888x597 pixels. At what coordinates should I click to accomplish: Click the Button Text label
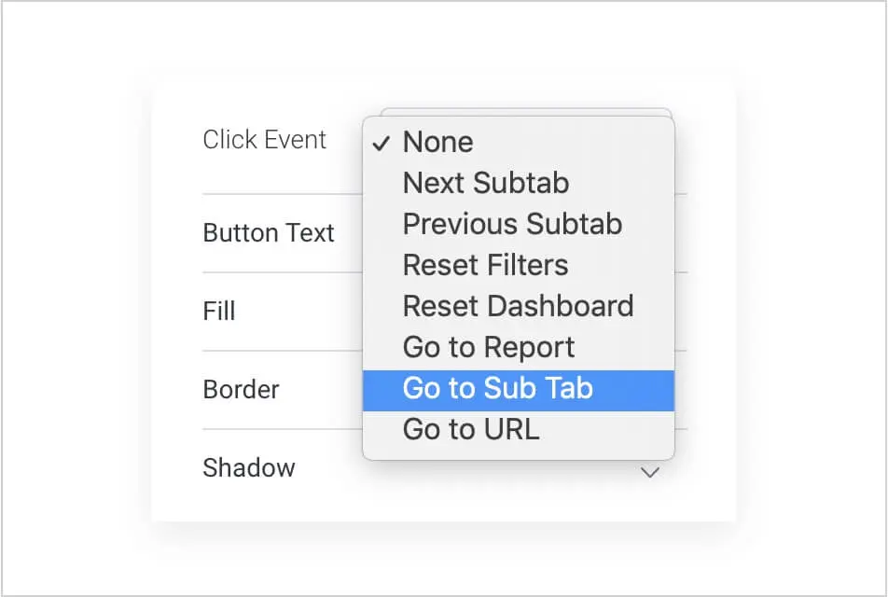point(269,232)
